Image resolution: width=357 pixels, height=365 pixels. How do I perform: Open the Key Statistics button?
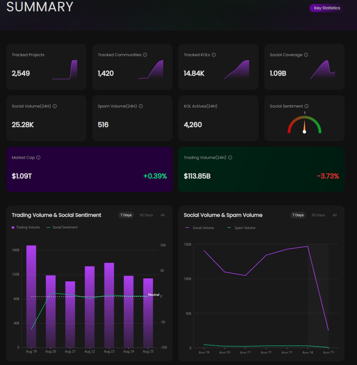click(327, 8)
